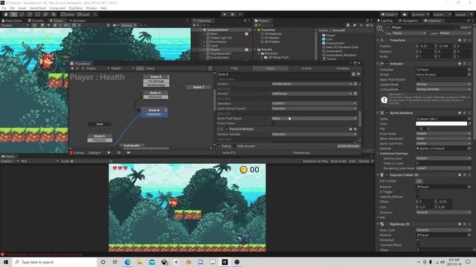Image resolution: width=476 pixels, height=267 pixels.
Task: Open the Window menu
Action: pos(91,8)
